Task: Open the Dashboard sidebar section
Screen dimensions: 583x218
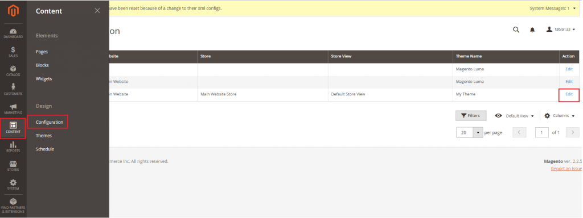Action: pyautogui.click(x=13, y=33)
